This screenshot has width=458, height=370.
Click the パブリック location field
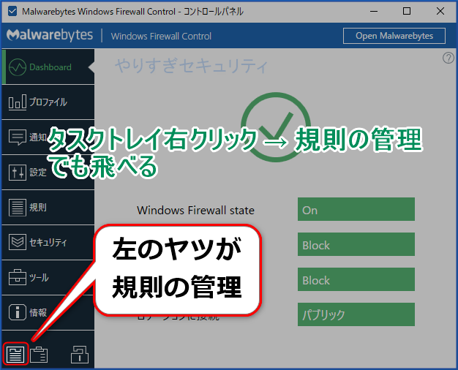(356, 314)
